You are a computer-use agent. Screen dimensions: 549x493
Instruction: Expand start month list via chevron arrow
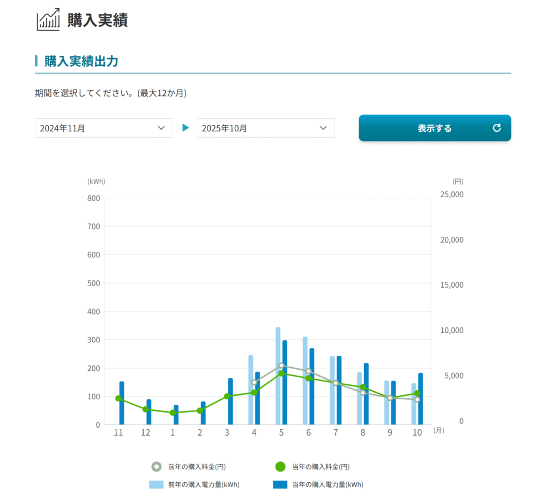[161, 128]
